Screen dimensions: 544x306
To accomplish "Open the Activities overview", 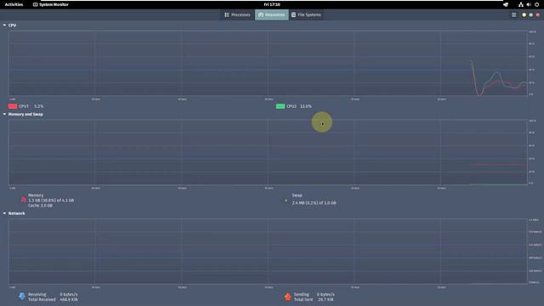I will [x=14, y=4].
